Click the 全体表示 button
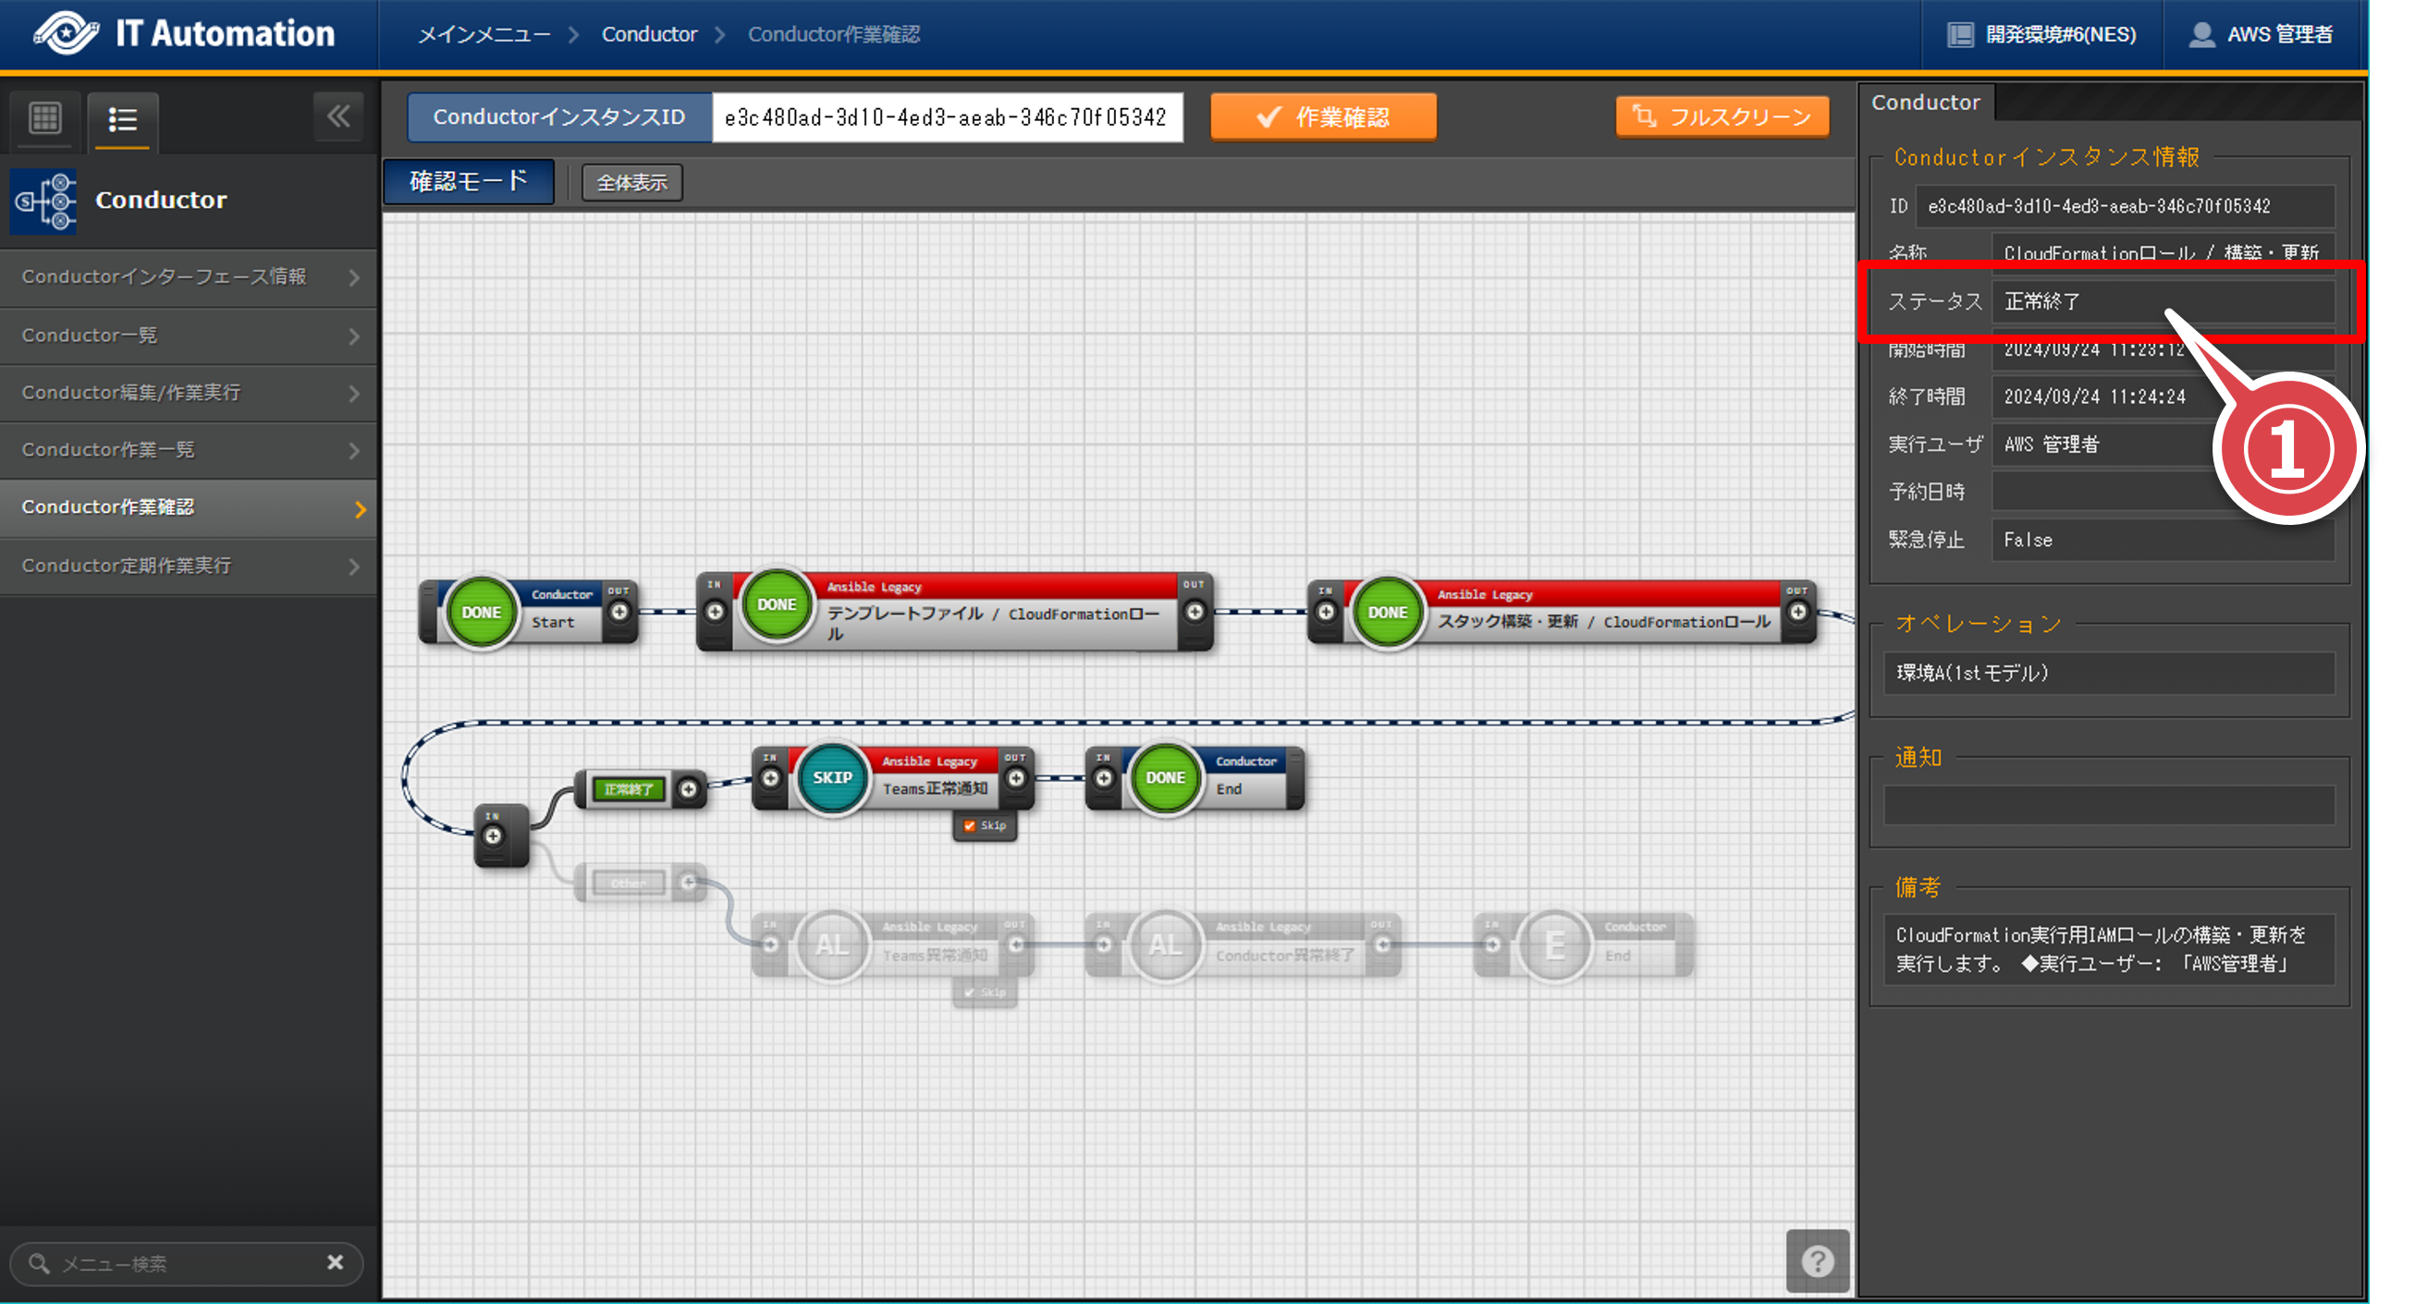The image size is (2415, 1304). pos(631,182)
